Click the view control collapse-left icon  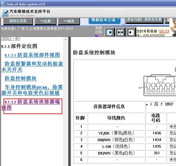[131, 32]
